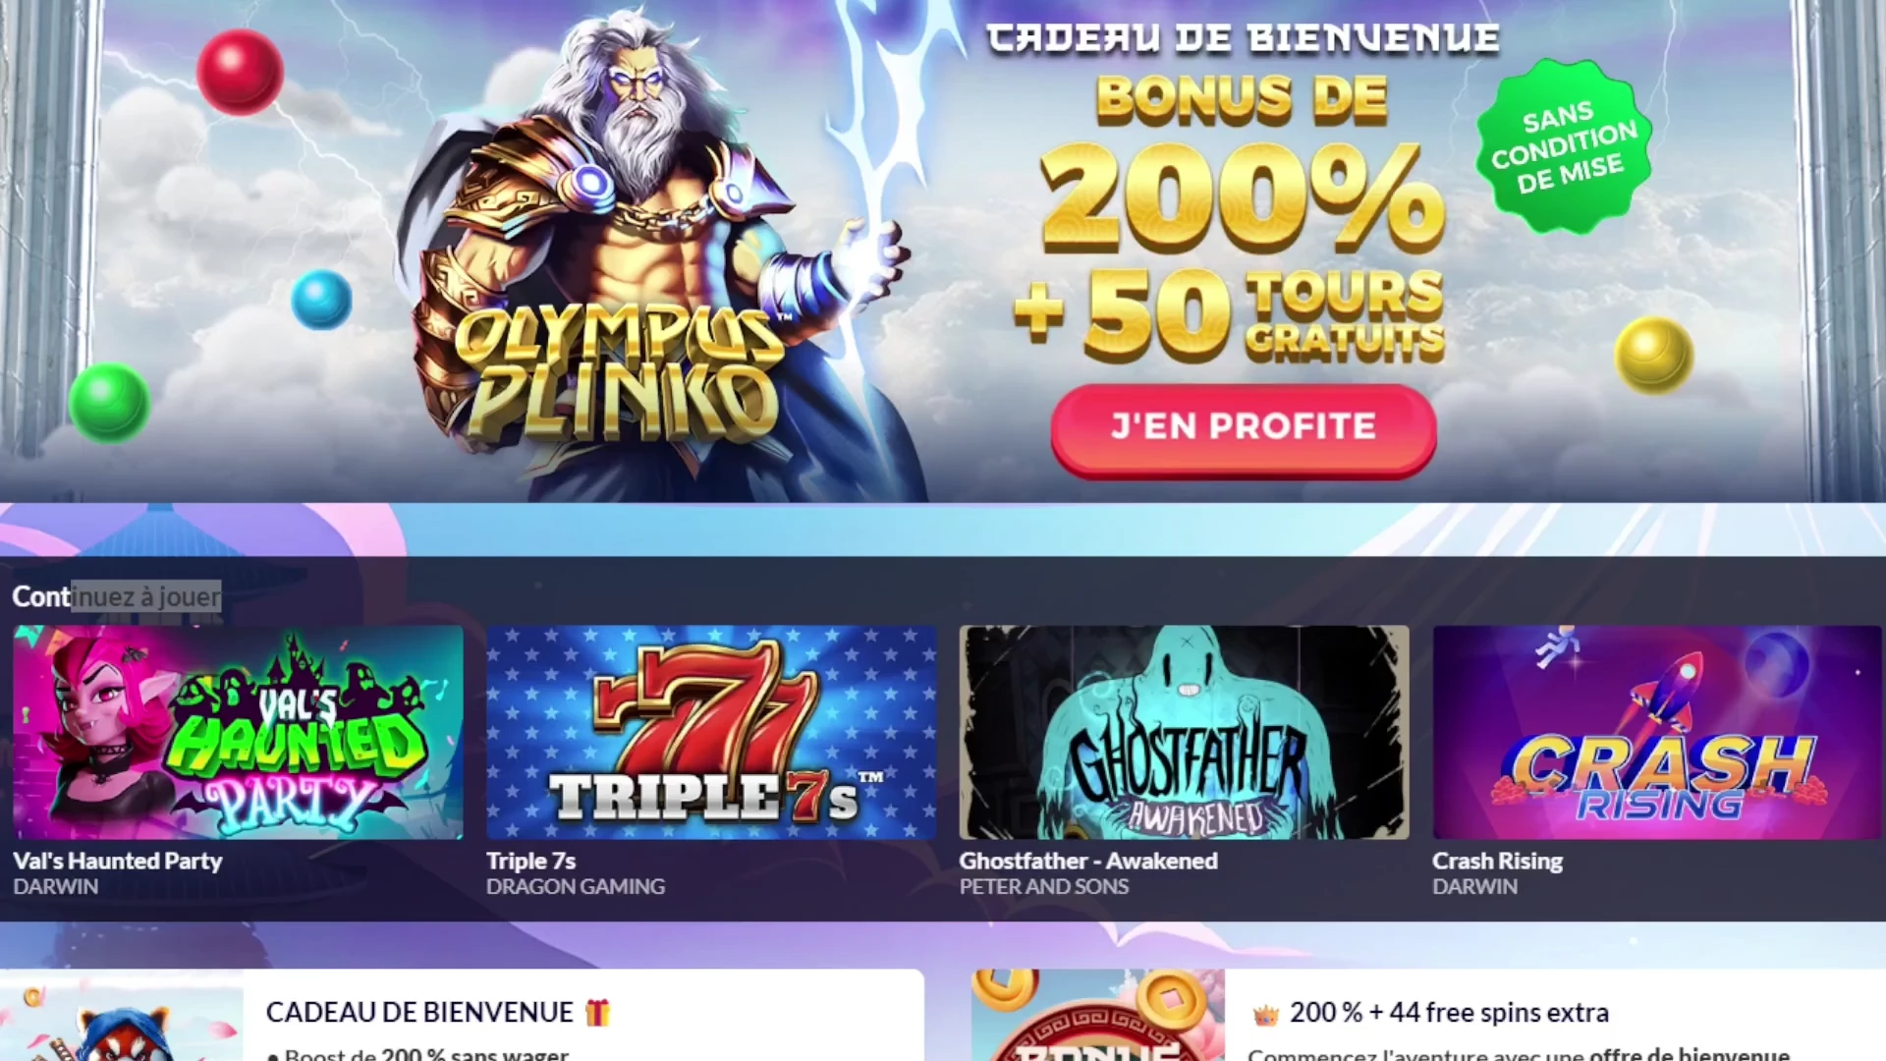Select the Val's Haunted Party title link
This screenshot has width=1886, height=1061.
point(118,861)
